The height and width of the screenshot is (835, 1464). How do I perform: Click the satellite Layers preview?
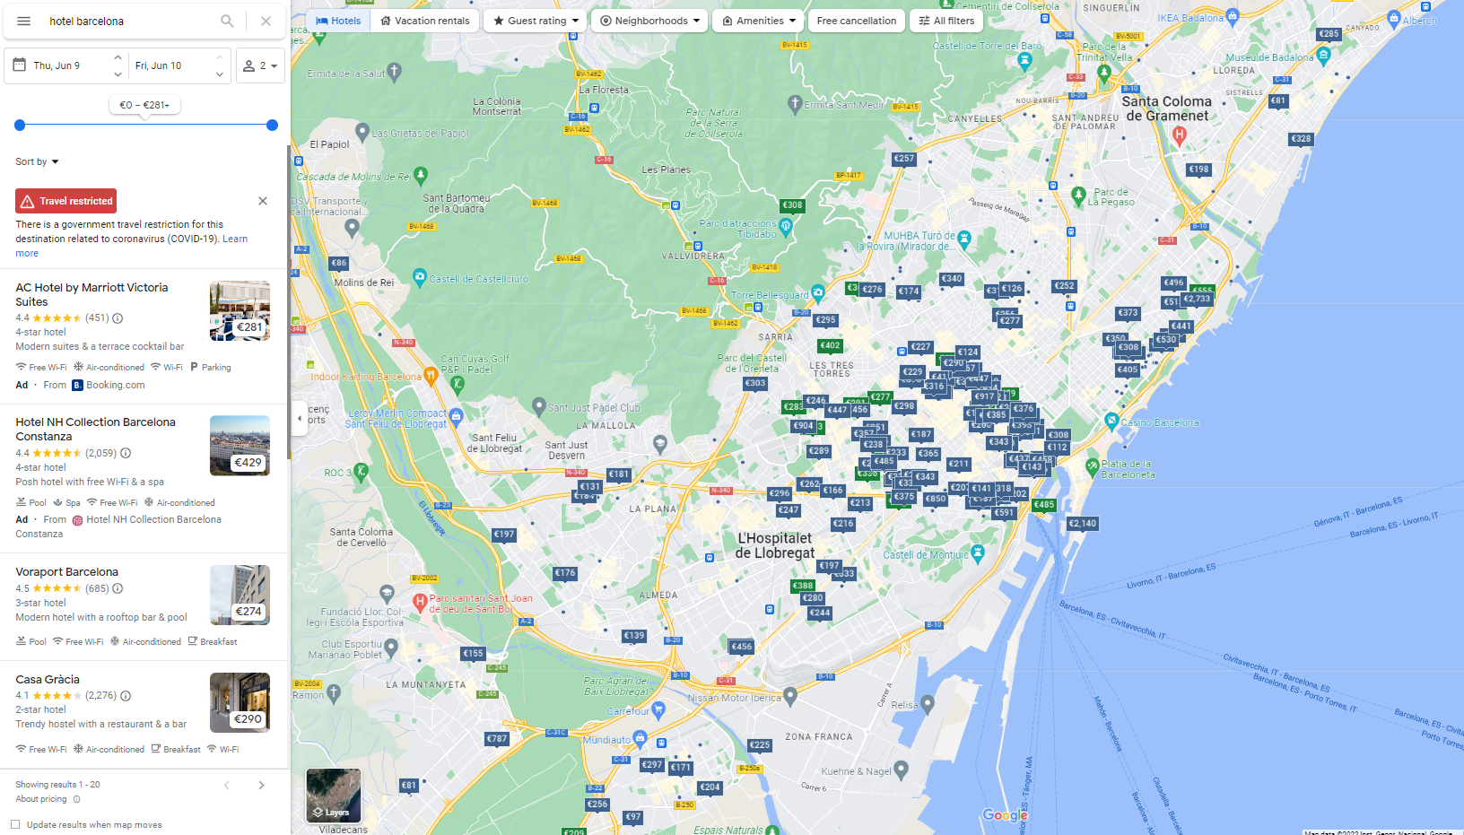tap(333, 795)
